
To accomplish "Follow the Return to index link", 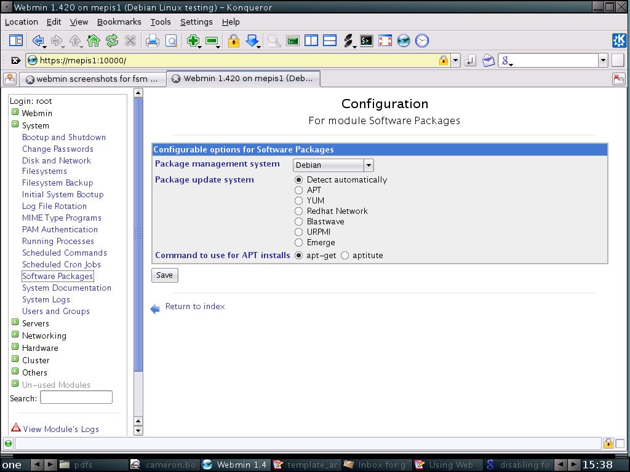I will [x=195, y=306].
